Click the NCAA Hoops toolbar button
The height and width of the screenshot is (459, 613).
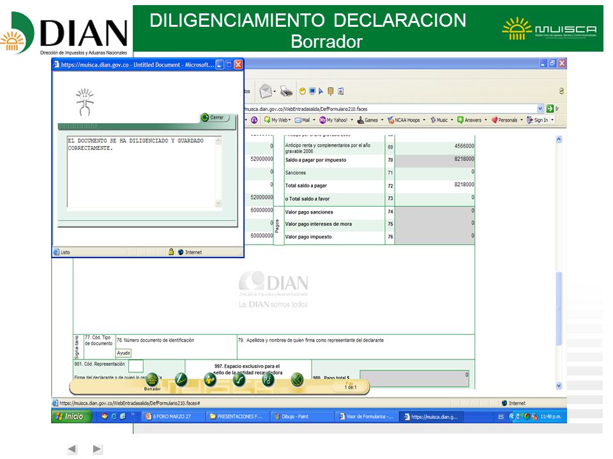click(404, 120)
